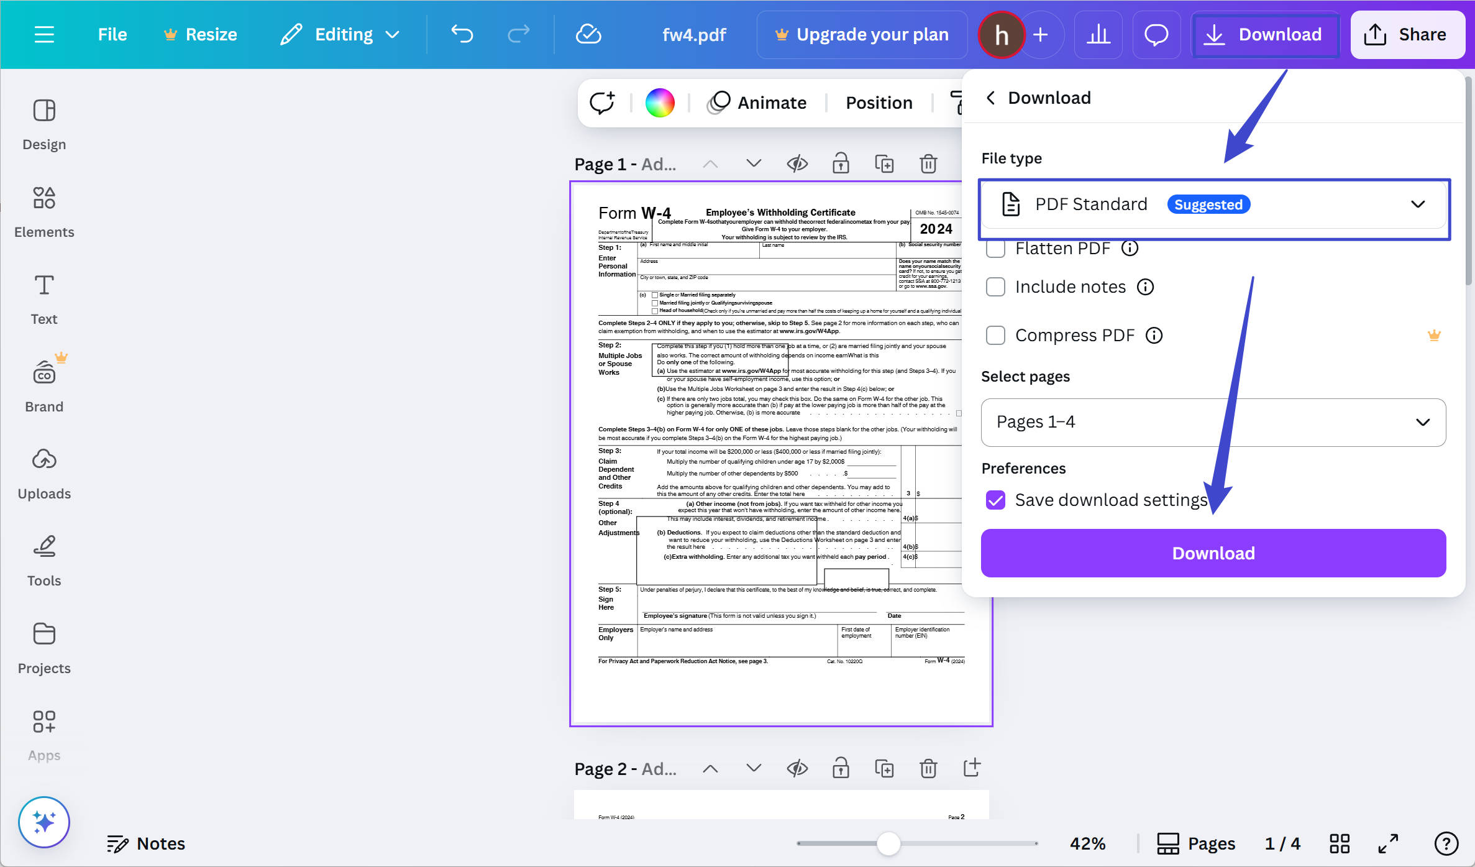
Task: Open the comments speech bubble
Action: pyautogui.click(x=1156, y=35)
